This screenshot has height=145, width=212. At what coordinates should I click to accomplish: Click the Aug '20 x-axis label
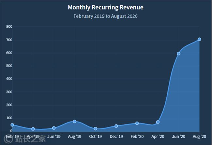(199, 137)
